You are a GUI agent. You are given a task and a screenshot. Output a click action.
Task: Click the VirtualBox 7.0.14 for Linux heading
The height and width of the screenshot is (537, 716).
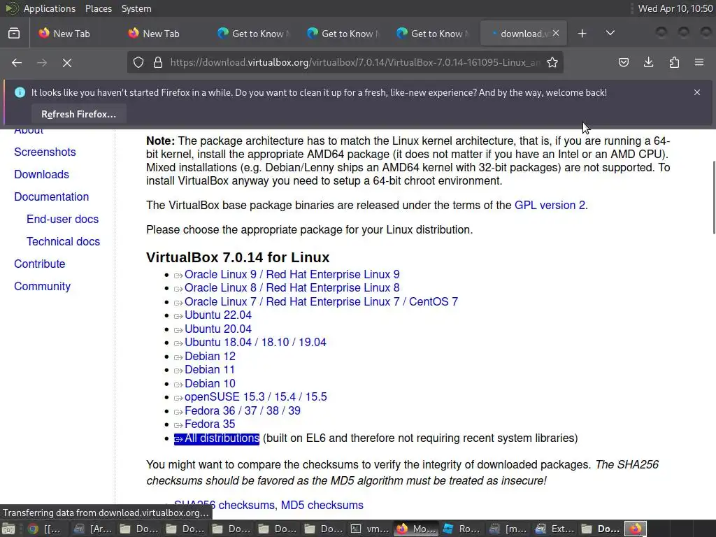point(238,257)
